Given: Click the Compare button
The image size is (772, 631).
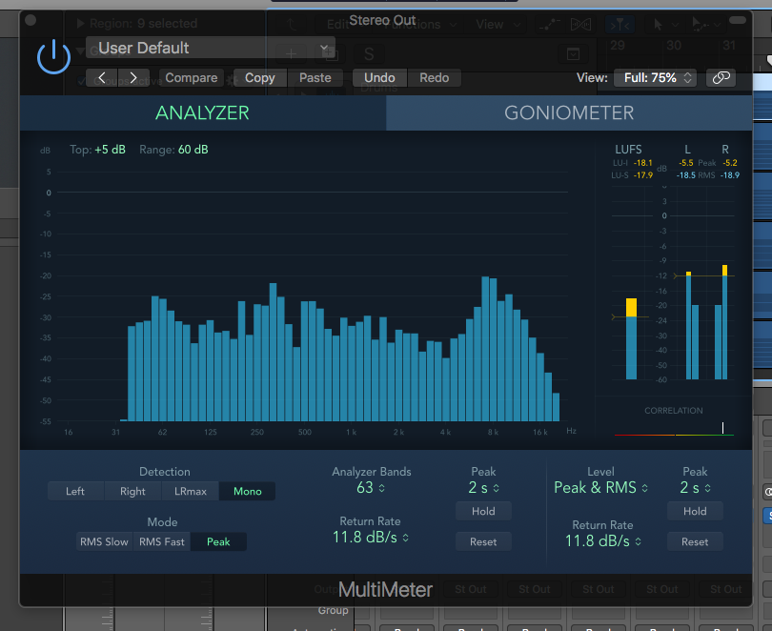Looking at the screenshot, I should click(191, 78).
